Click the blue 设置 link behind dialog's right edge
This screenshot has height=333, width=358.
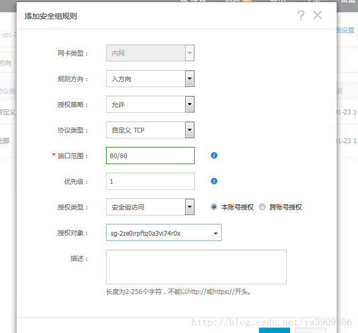pos(346,30)
